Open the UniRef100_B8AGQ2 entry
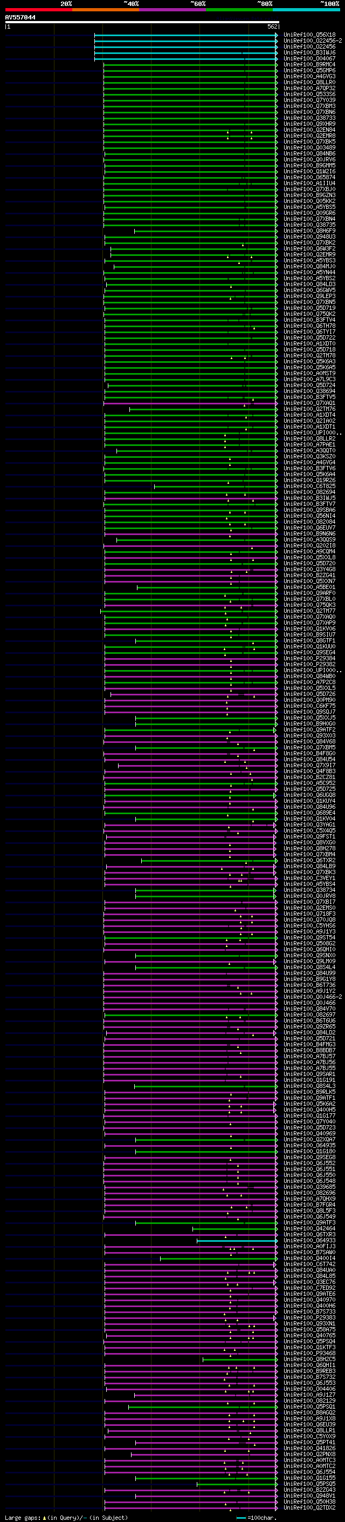This screenshot has height=1522, width=345. pyautogui.click(x=309, y=1412)
